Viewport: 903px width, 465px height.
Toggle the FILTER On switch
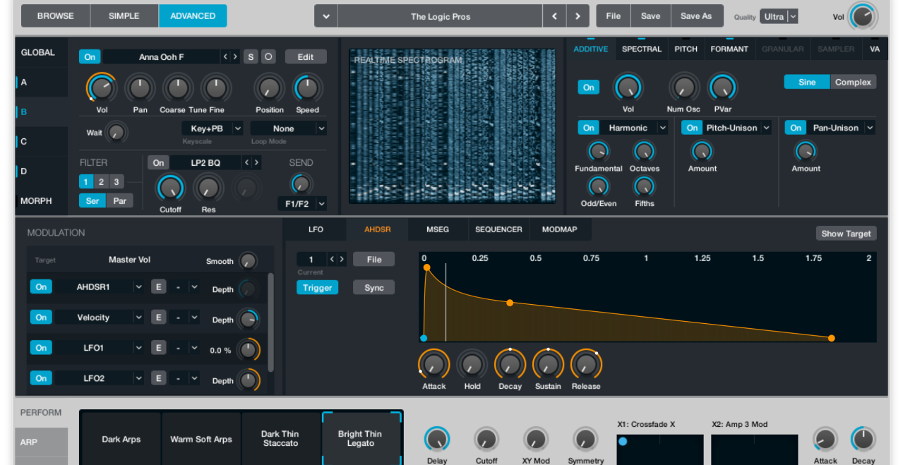(x=158, y=162)
